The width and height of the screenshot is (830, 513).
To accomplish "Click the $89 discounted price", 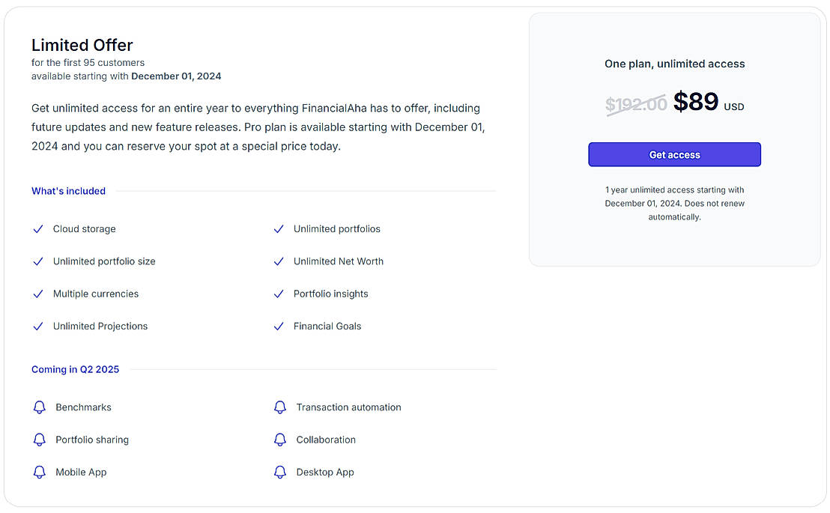I will coord(696,102).
